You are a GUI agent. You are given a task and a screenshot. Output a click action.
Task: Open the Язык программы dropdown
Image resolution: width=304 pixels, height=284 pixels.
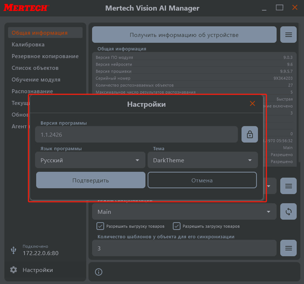pos(90,160)
